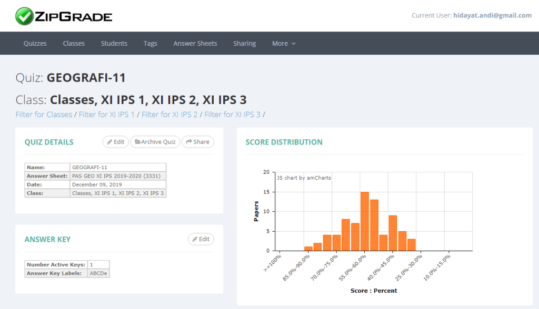Click the Archive Quiz button
Image resolution: width=539 pixels, height=309 pixels.
pyautogui.click(x=155, y=142)
